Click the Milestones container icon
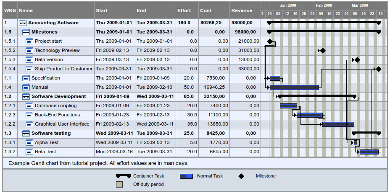This screenshot has height=193, width=390. [26, 32]
